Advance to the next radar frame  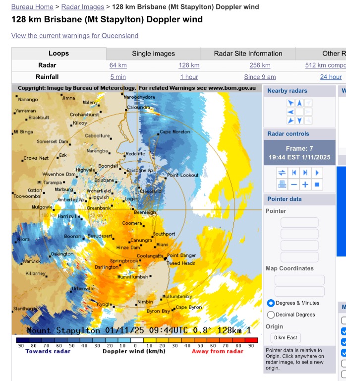(305, 173)
